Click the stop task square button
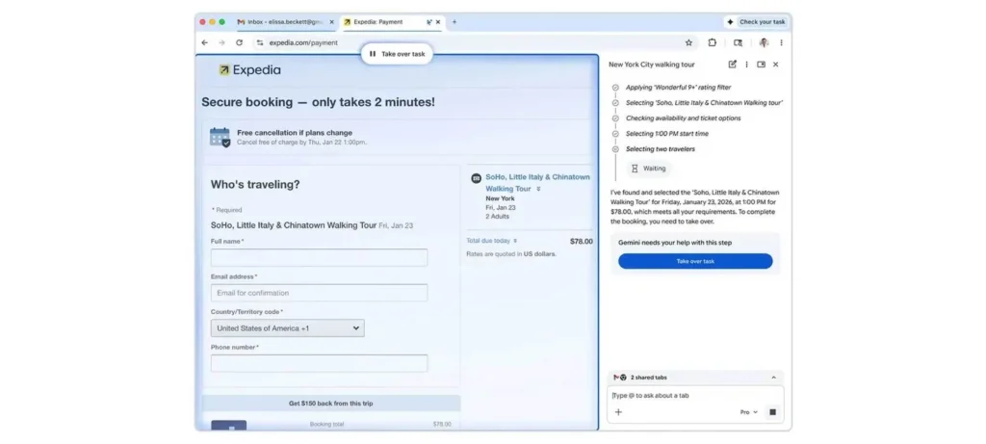986x444 pixels. 772,412
